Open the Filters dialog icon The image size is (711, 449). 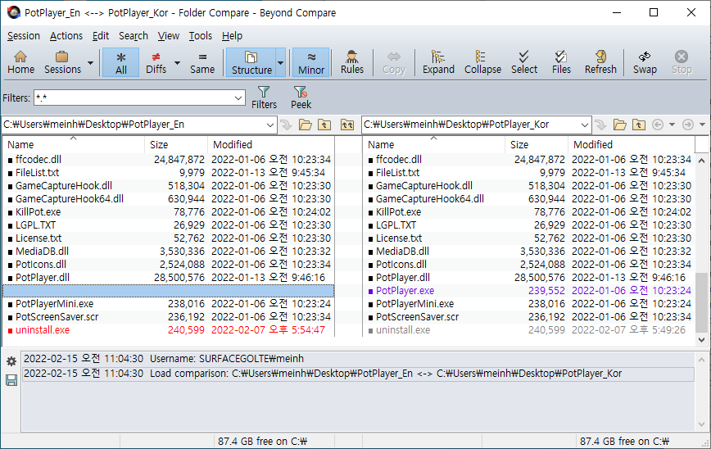tap(264, 98)
